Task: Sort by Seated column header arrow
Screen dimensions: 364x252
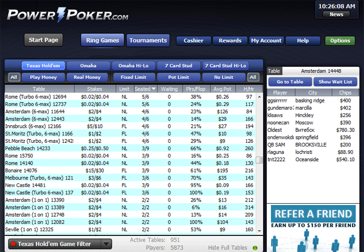Action: tap(153, 89)
